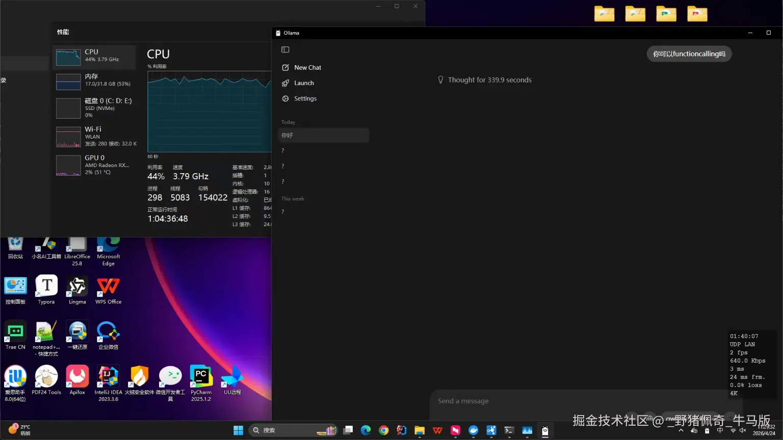Click the Ollama llama icon in taskbar
This screenshot has width=783, height=440.
pos(545,431)
